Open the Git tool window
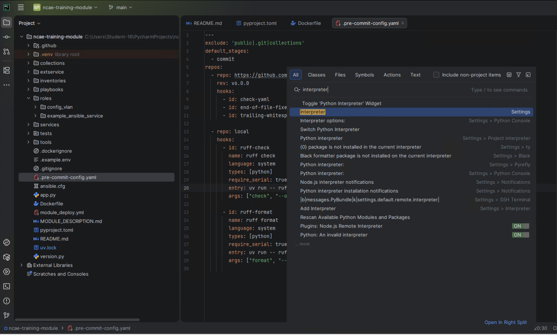 (x=7, y=315)
